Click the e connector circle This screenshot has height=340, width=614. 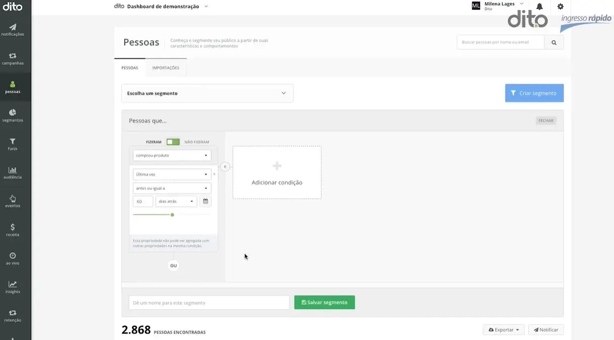click(x=225, y=166)
